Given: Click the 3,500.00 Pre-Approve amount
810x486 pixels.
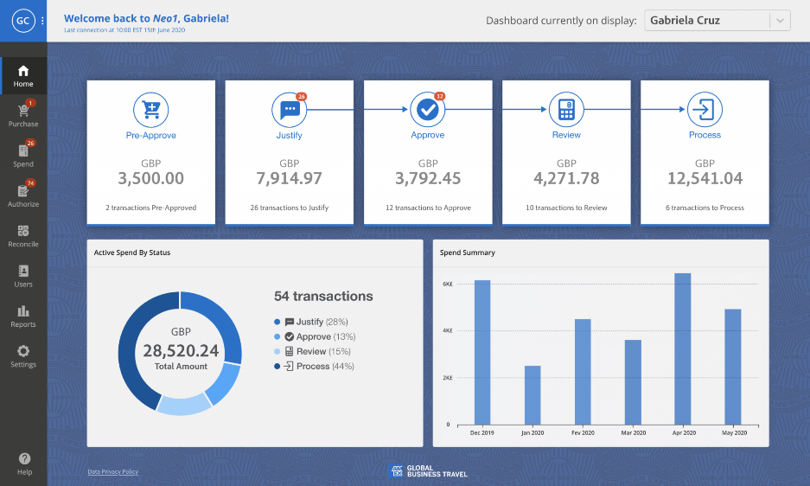Looking at the screenshot, I should point(150,178).
